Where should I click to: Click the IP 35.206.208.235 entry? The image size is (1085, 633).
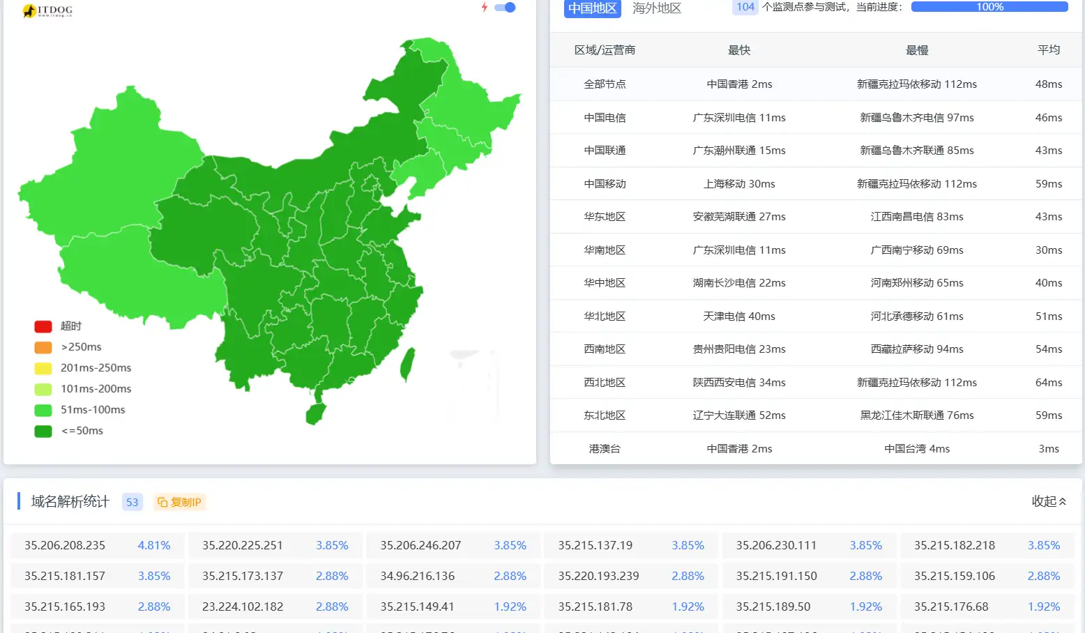coord(65,545)
